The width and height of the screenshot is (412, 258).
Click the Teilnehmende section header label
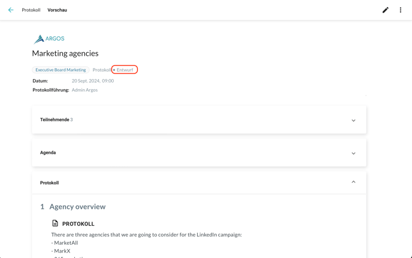(x=54, y=120)
